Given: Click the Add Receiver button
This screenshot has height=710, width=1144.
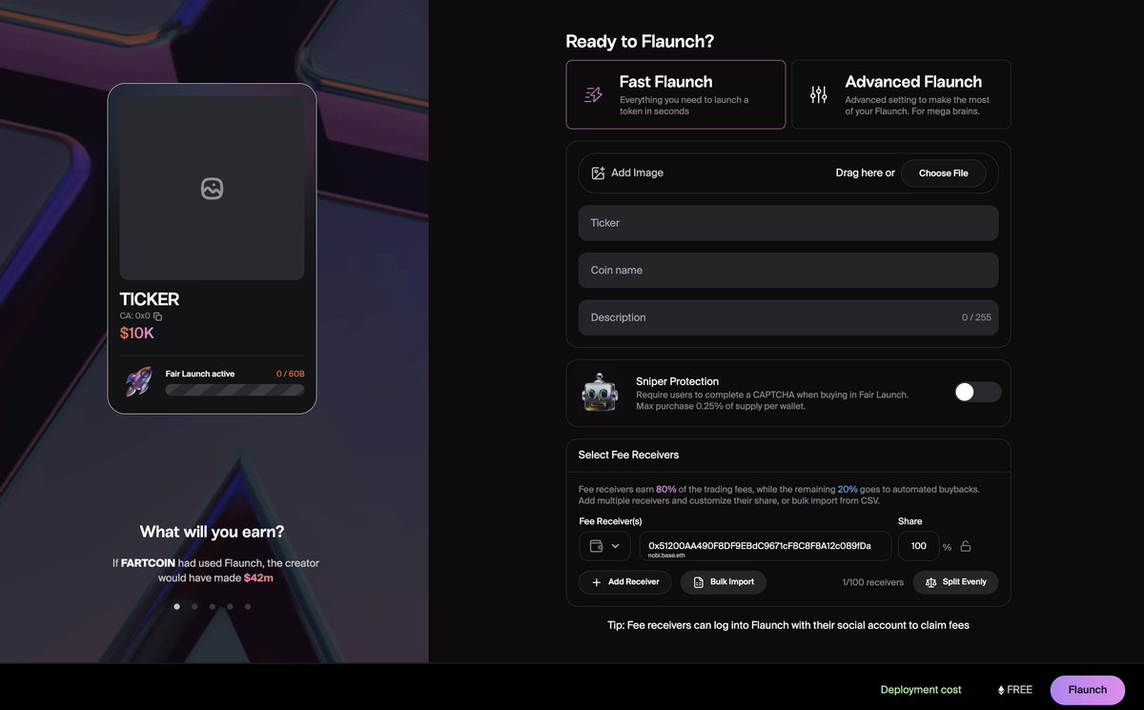Looking at the screenshot, I should (x=625, y=582).
